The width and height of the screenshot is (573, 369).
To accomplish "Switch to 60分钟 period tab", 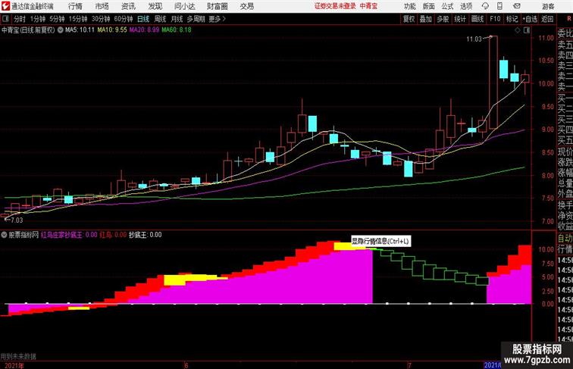I will tap(124, 19).
